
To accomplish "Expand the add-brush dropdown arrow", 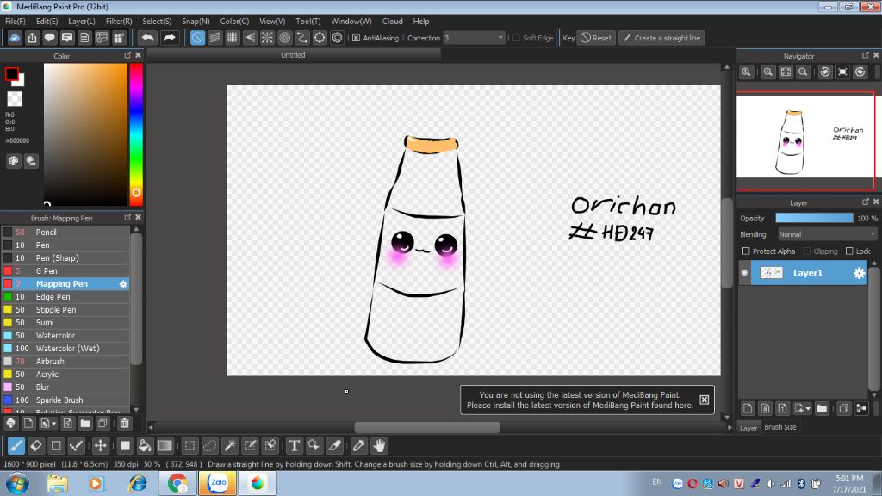I will coord(54,424).
